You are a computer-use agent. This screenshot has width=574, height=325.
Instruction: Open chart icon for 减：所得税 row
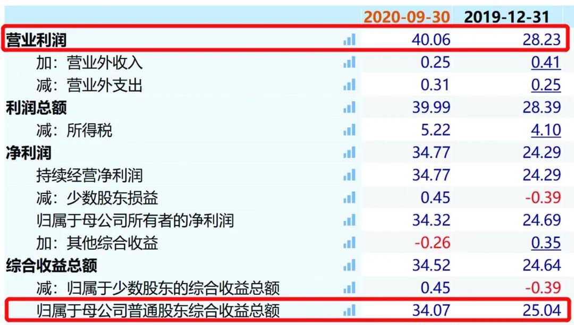(349, 130)
